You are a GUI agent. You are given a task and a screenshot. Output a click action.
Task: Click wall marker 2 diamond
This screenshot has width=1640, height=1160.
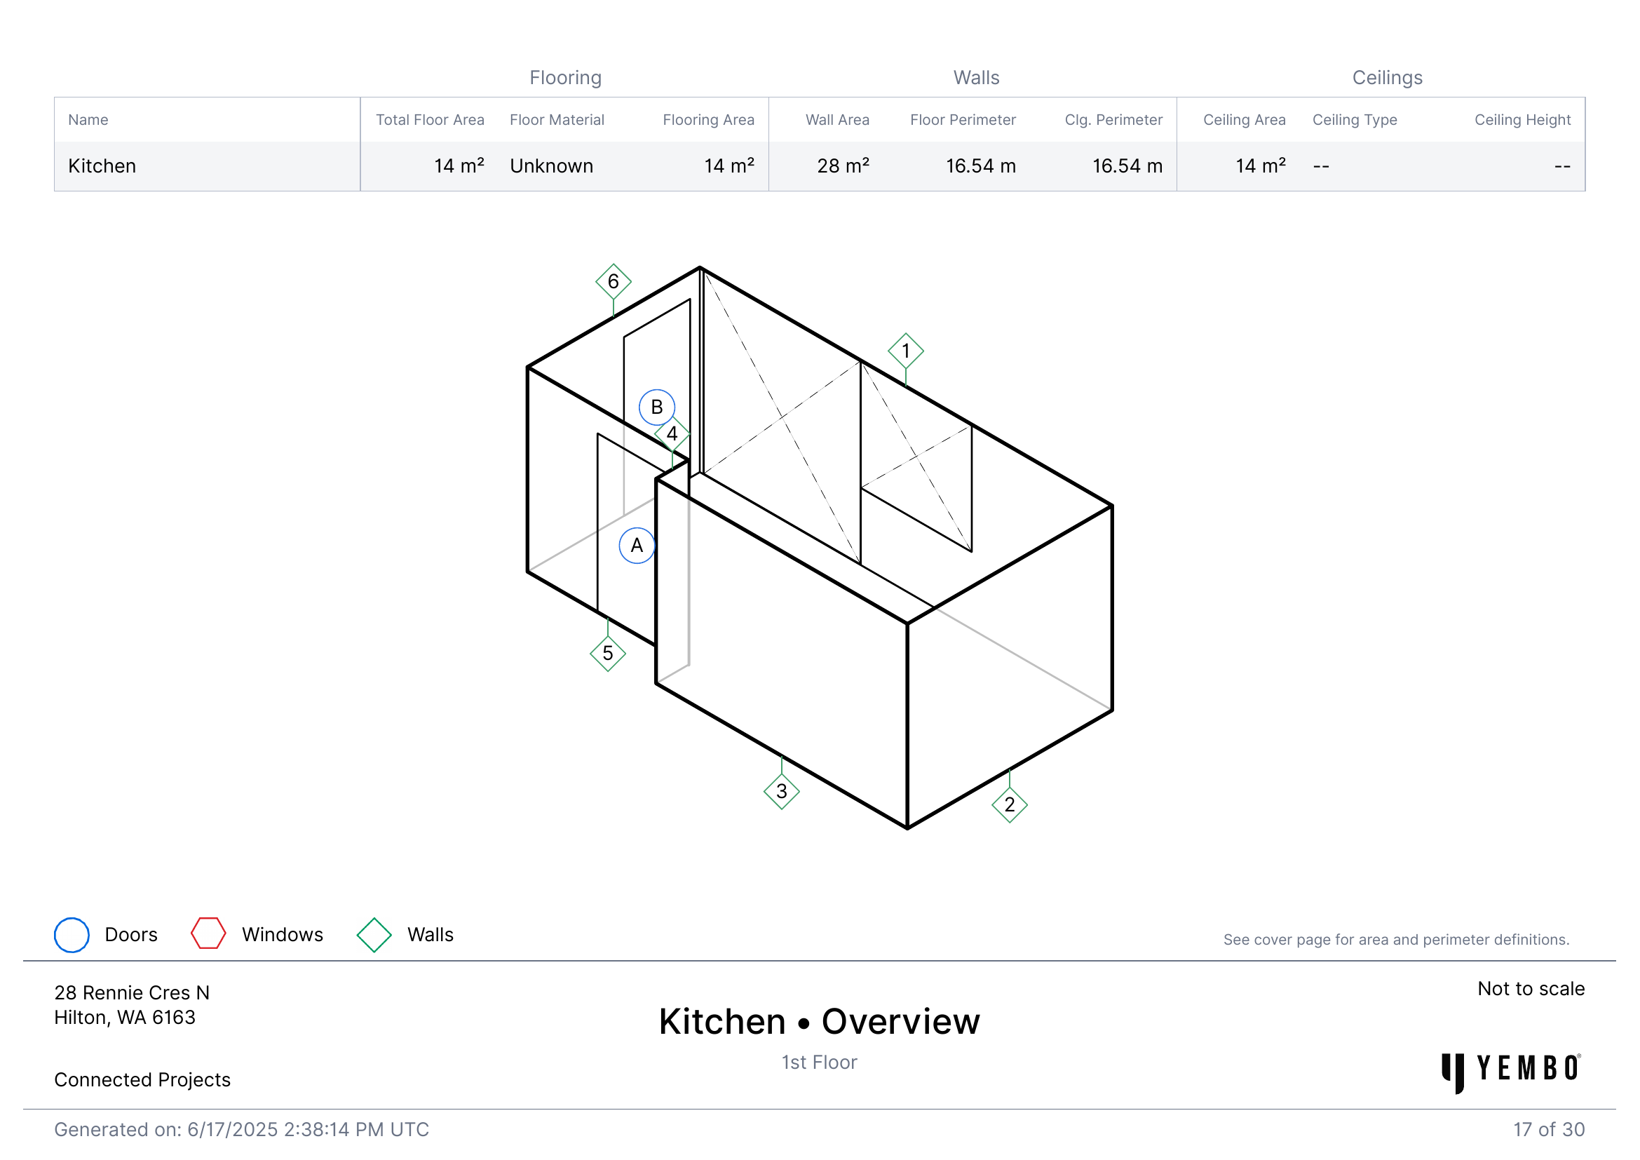(x=1009, y=805)
